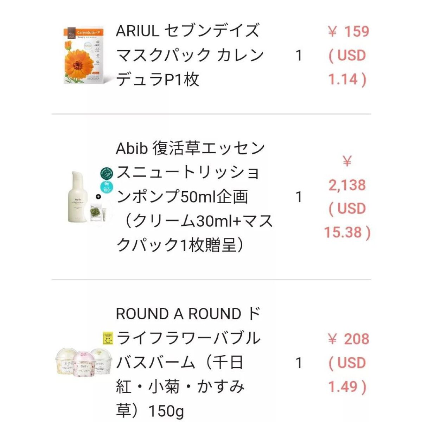The height and width of the screenshot is (422, 422).
Task: Click the ¥ 2,138 price
Action: (347, 185)
